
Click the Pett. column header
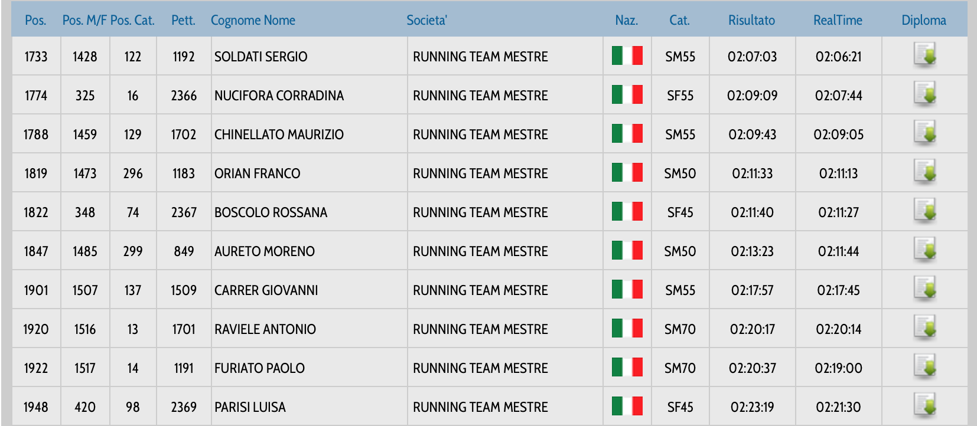[x=183, y=20]
